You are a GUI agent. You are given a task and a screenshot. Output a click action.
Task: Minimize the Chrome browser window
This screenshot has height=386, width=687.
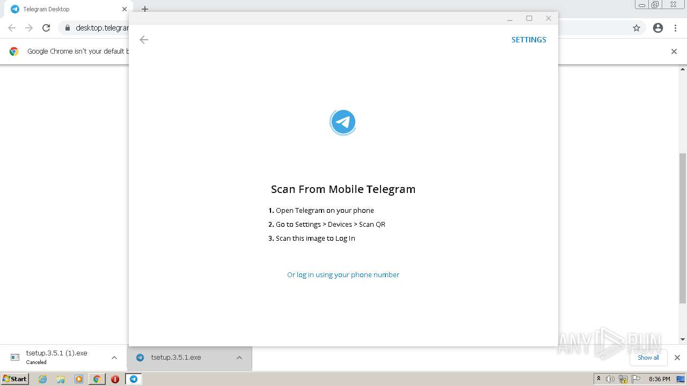pos(642,5)
